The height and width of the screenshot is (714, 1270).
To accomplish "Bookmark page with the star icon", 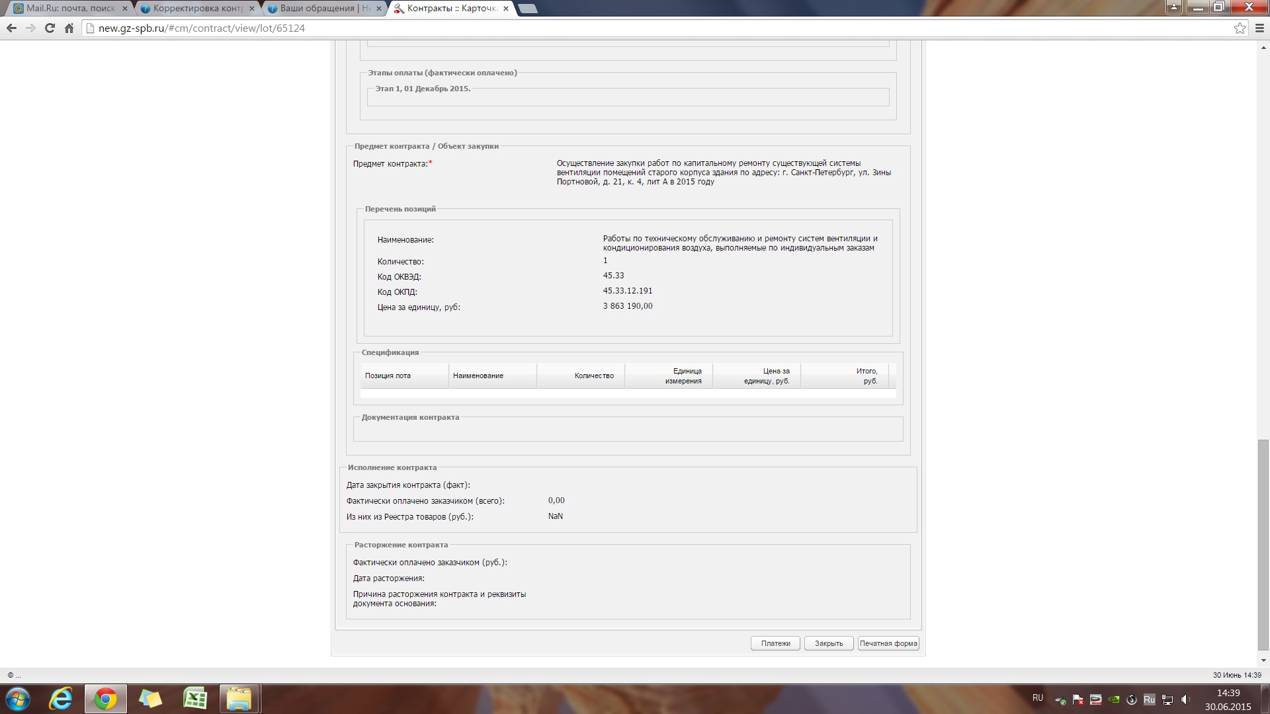I will [1240, 28].
